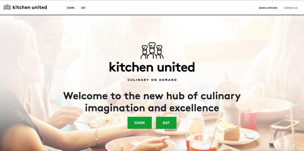Click the header "kitchen united" wordmark
Viewport: 304px width, 151px height.
30,7
